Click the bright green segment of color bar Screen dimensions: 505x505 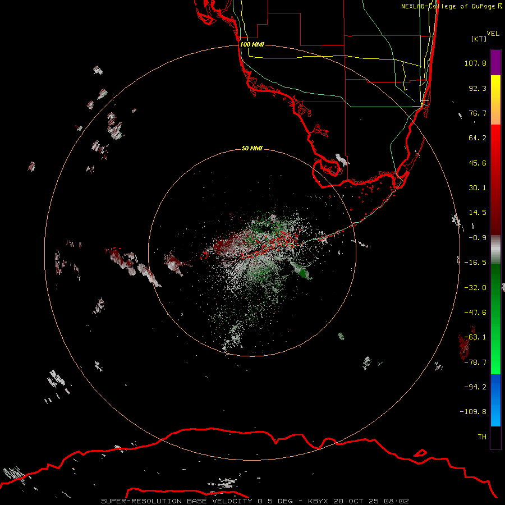tap(495, 319)
